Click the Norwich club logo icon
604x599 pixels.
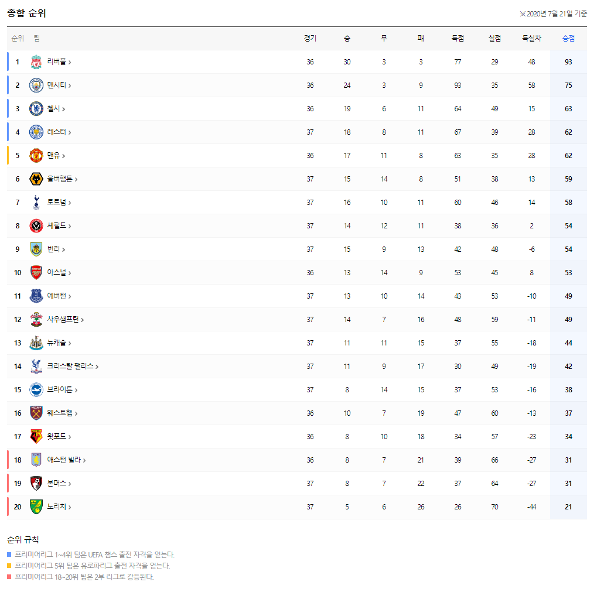pyautogui.click(x=35, y=506)
